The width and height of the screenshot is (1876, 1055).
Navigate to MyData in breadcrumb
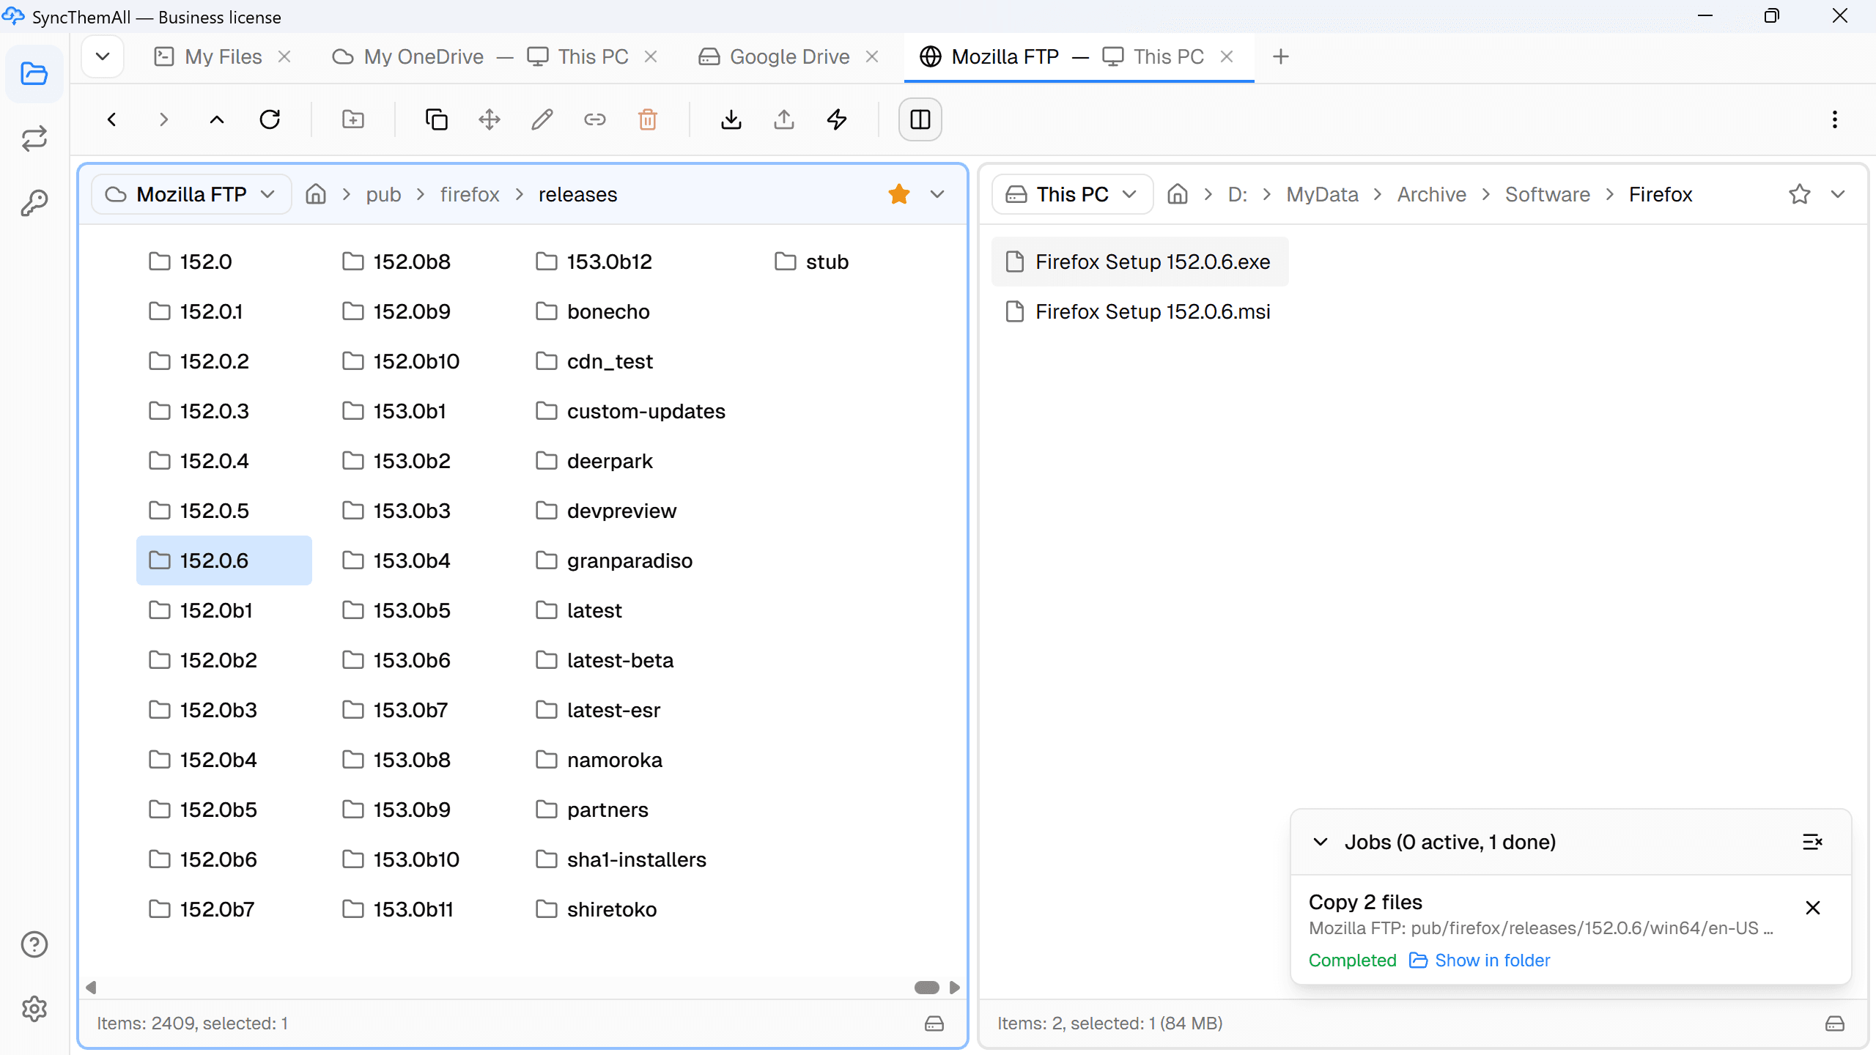point(1323,194)
